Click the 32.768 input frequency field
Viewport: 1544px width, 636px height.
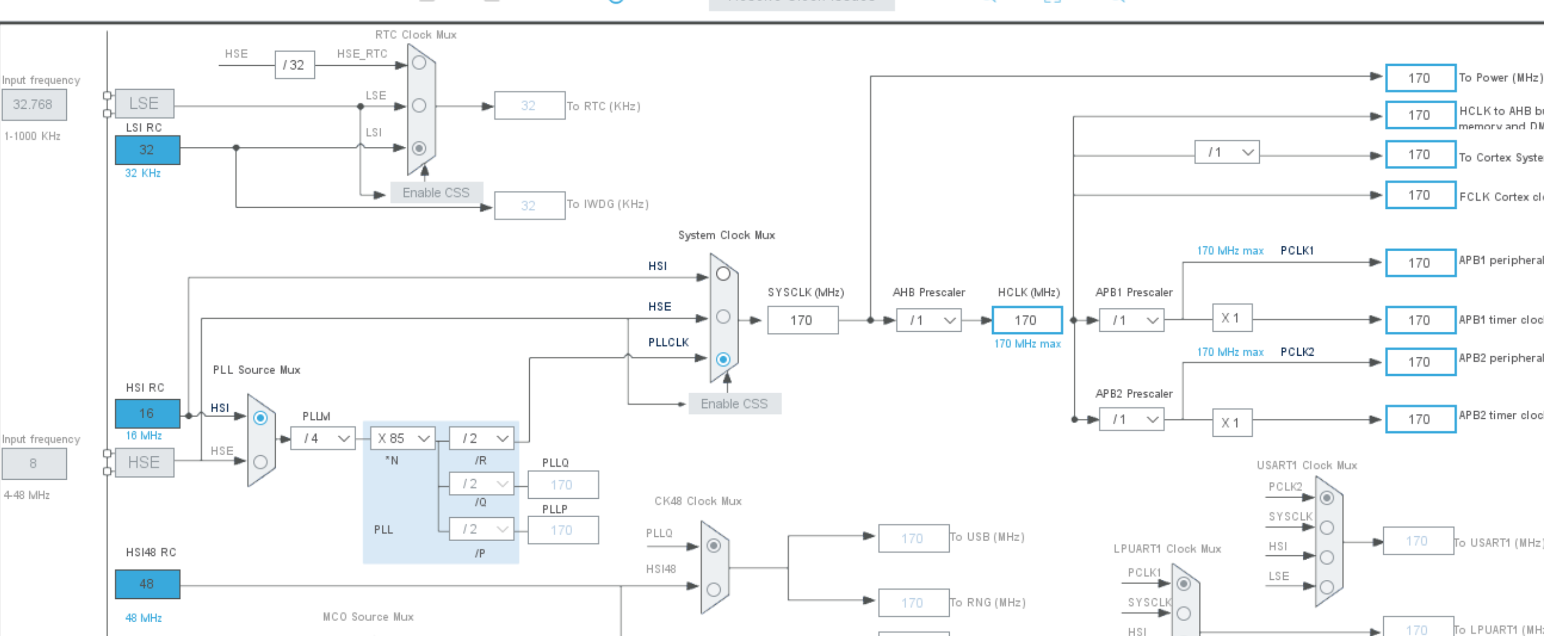pyautogui.click(x=34, y=104)
